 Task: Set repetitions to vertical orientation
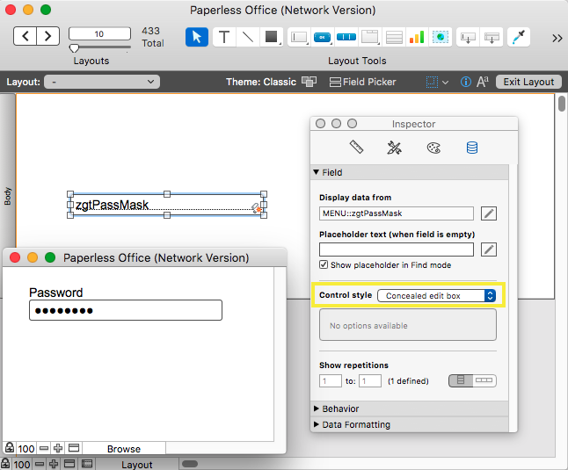click(461, 380)
